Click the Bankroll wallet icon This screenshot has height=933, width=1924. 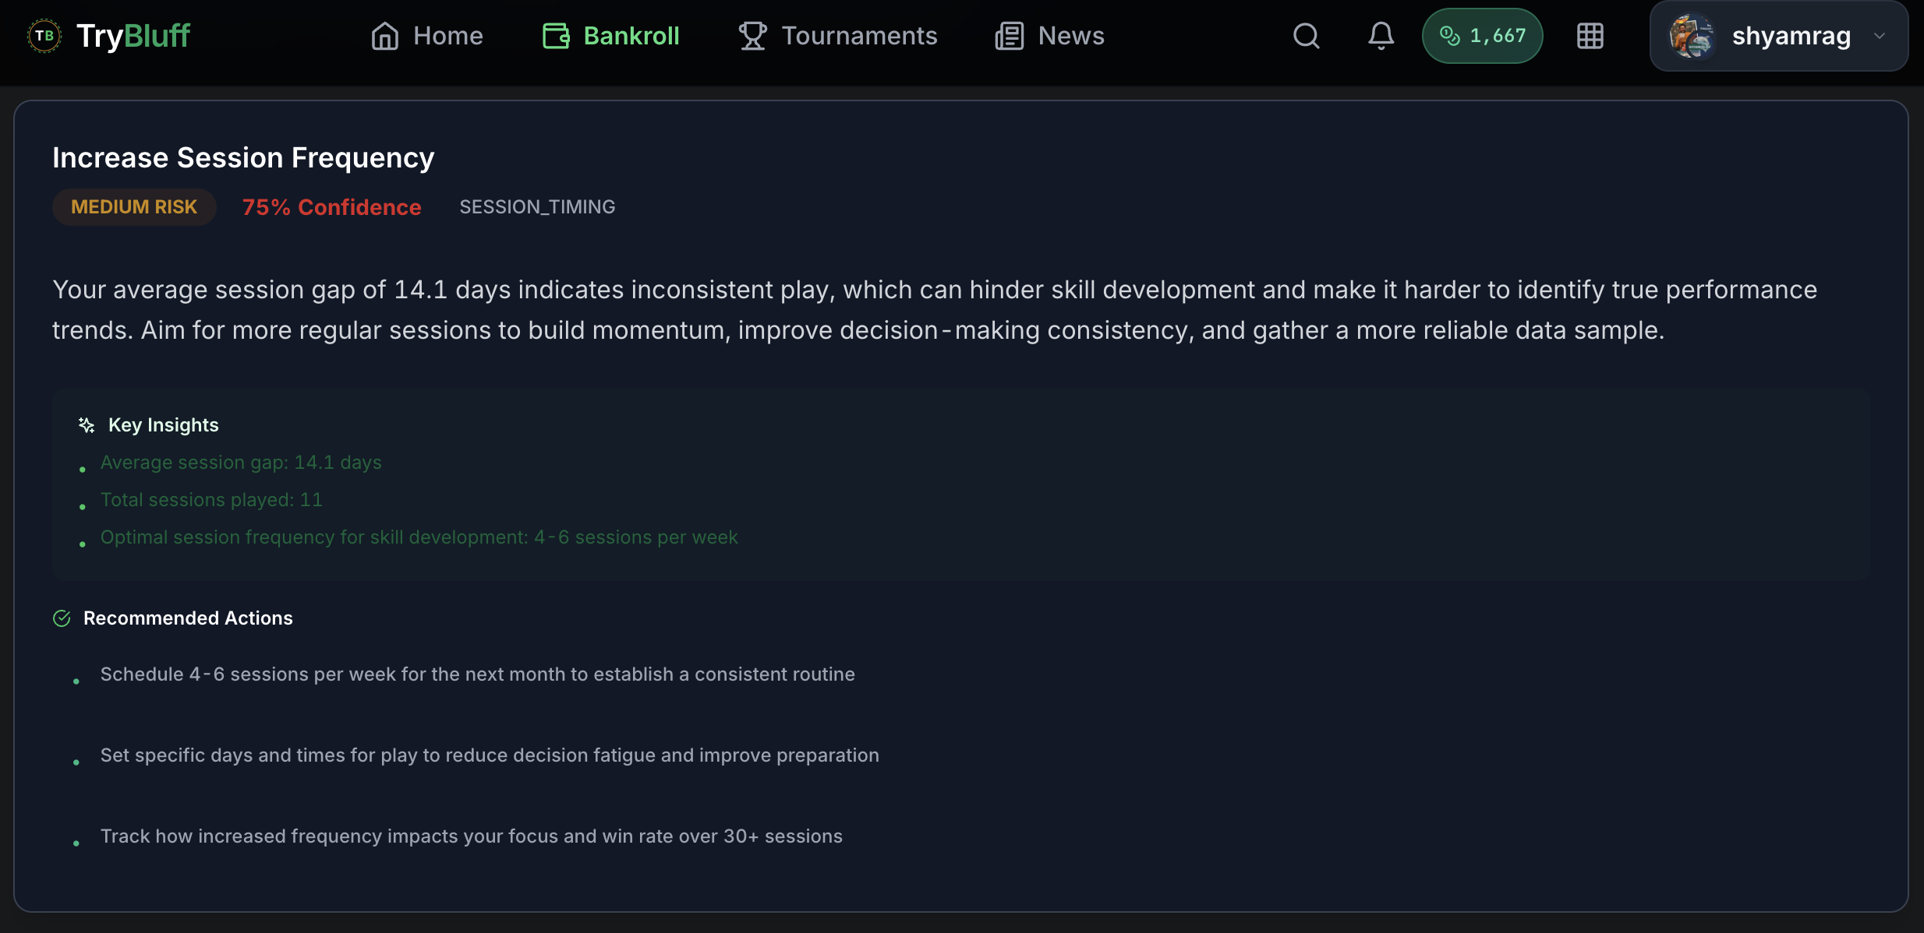pos(556,35)
